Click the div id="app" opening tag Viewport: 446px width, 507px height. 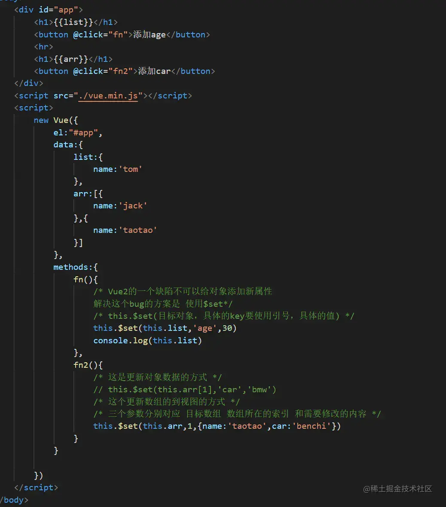pos(49,10)
